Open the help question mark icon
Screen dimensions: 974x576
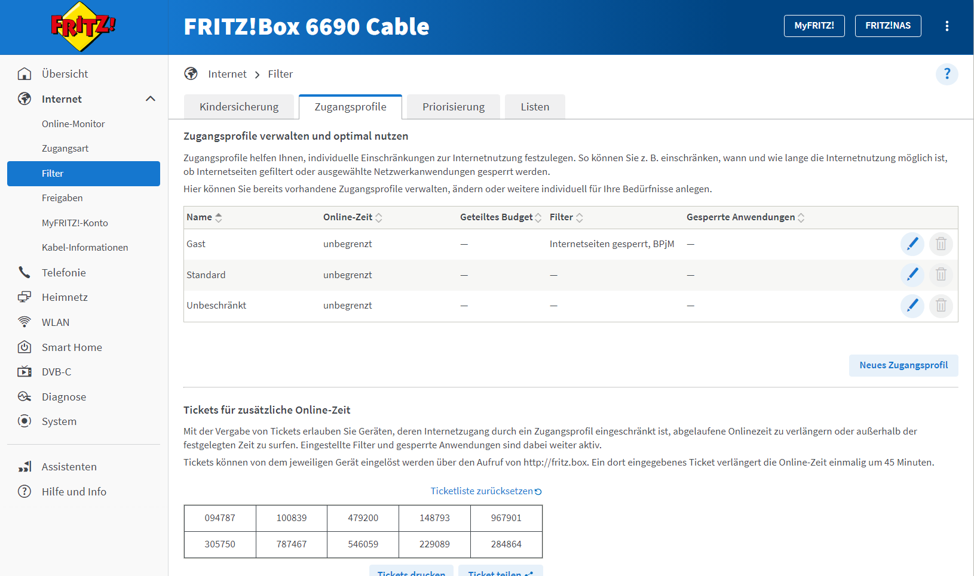pyautogui.click(x=947, y=74)
